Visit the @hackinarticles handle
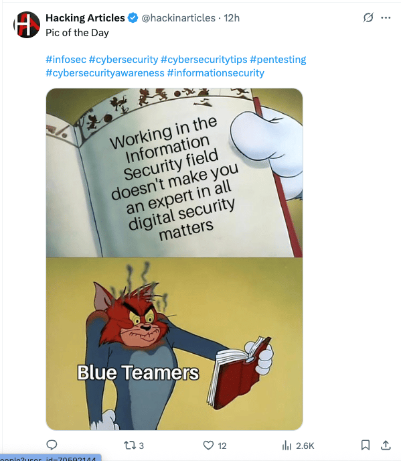 point(179,18)
